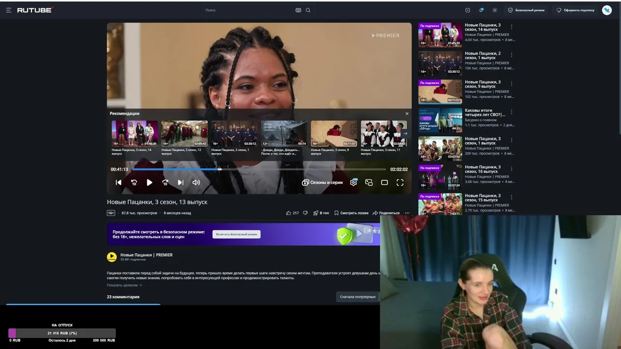Image resolution: width=621 pixels, height=349 pixels.
Task: Open options for Каковы итоги video
Action: pos(511,111)
